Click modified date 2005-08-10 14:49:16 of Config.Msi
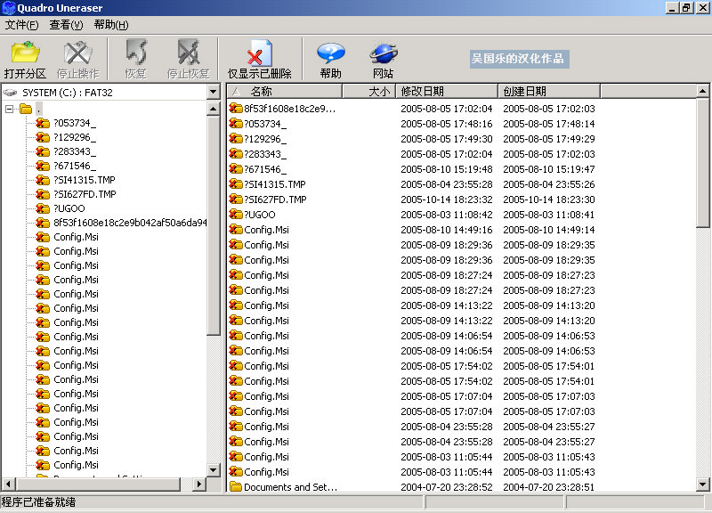 pyautogui.click(x=447, y=230)
